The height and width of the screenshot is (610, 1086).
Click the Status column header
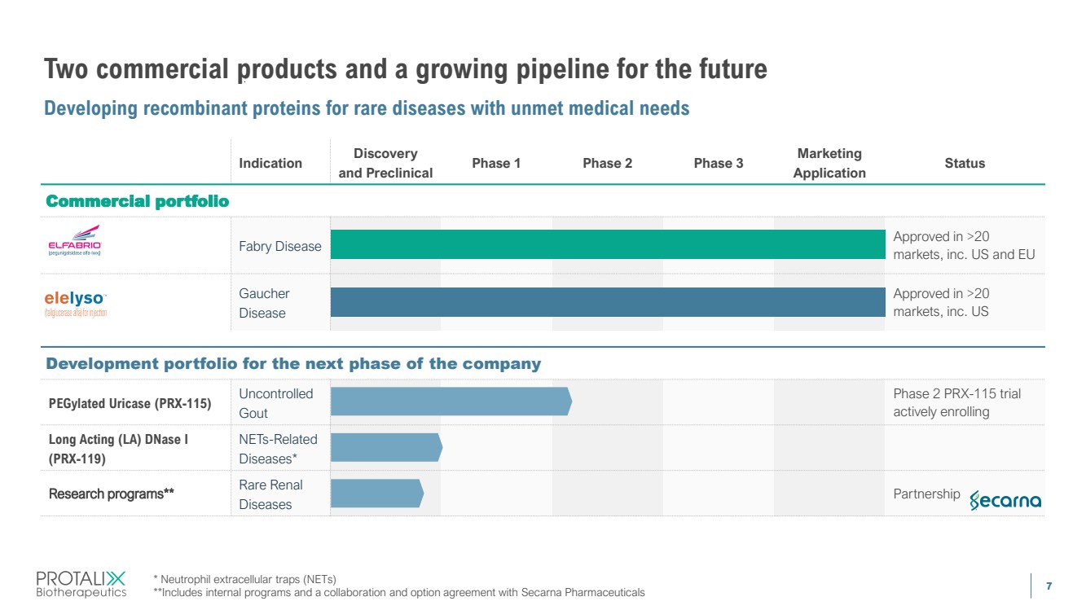click(x=965, y=163)
